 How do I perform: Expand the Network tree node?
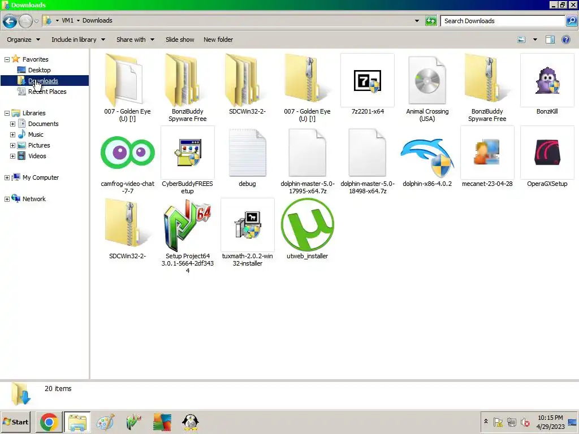pos(7,199)
